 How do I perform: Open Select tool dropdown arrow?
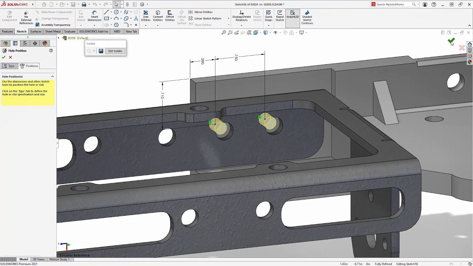122,4
